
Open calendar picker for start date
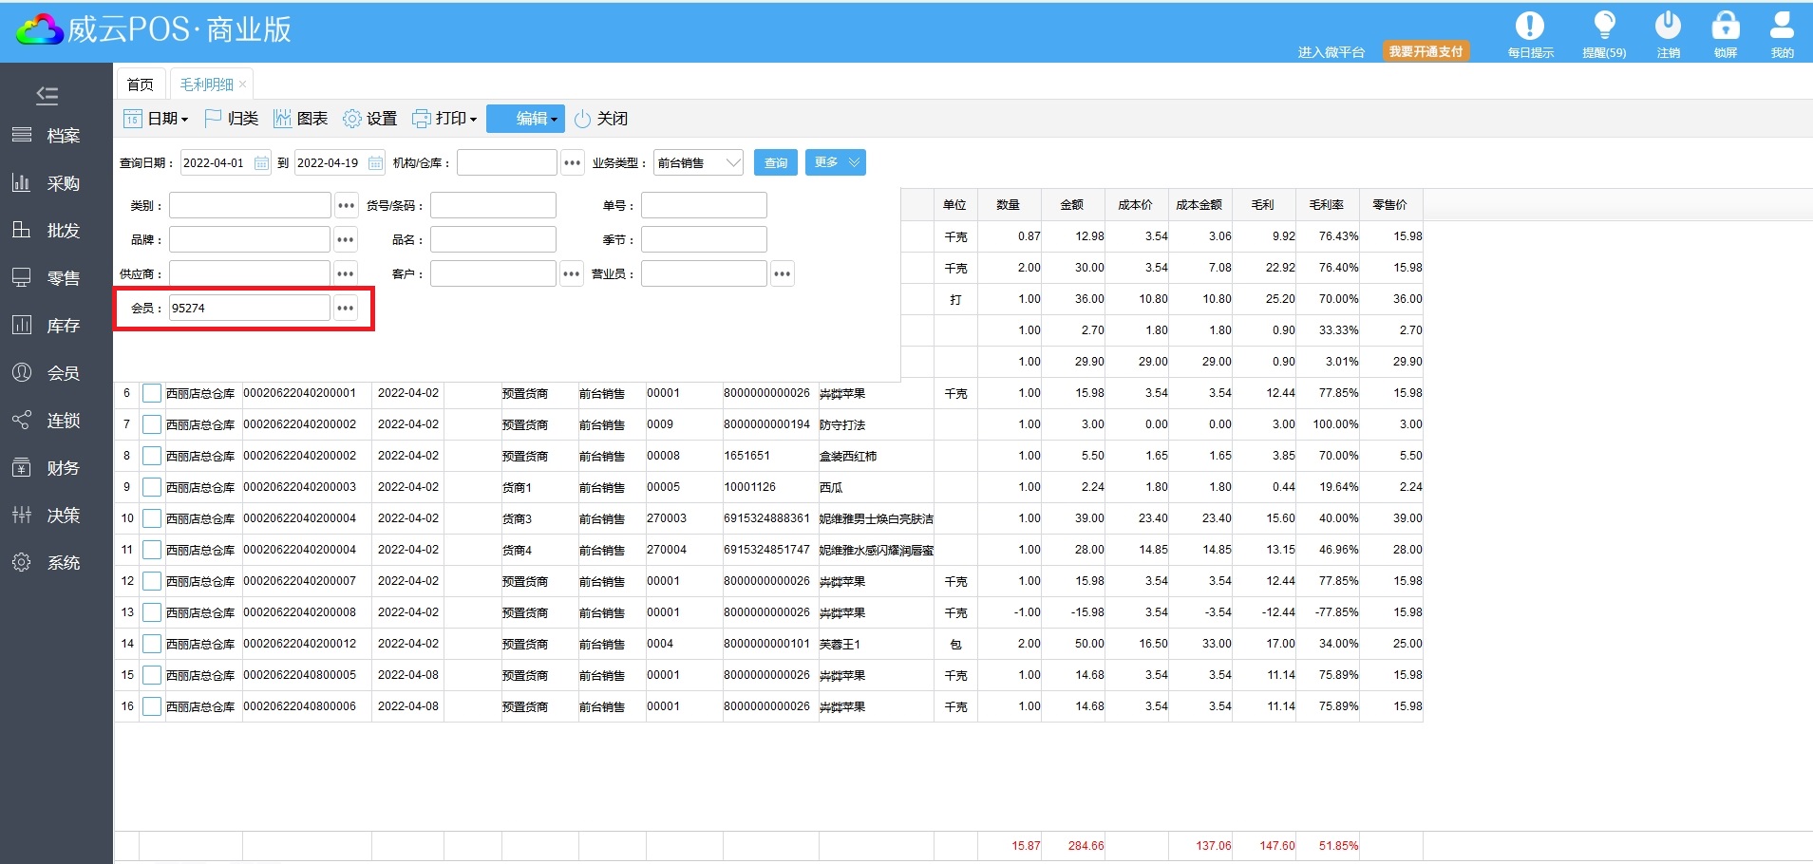point(261,163)
